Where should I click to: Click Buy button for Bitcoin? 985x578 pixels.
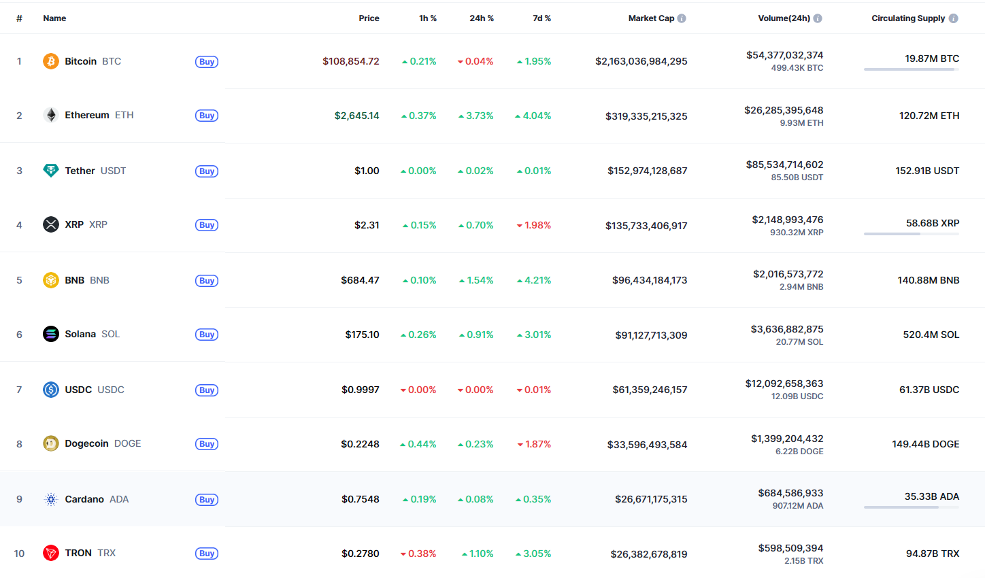point(207,62)
